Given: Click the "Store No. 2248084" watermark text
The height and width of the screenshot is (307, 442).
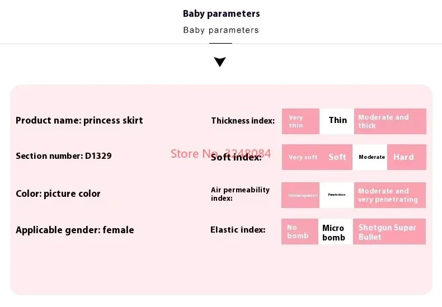Looking at the screenshot, I should [220, 153].
